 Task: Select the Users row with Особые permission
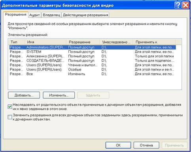pos(93,70)
